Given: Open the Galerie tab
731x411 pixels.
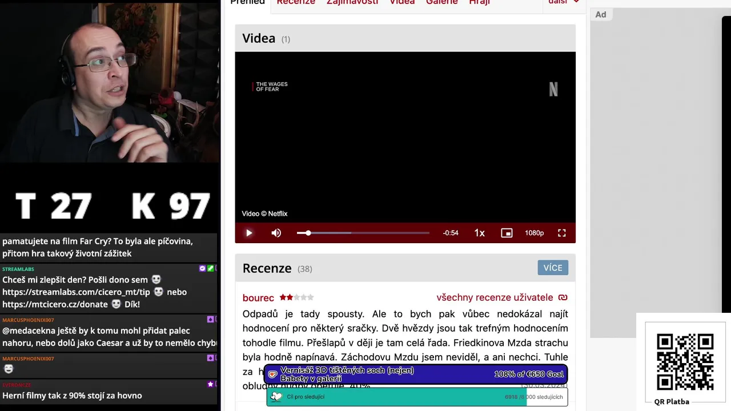Looking at the screenshot, I should tap(442, 2).
